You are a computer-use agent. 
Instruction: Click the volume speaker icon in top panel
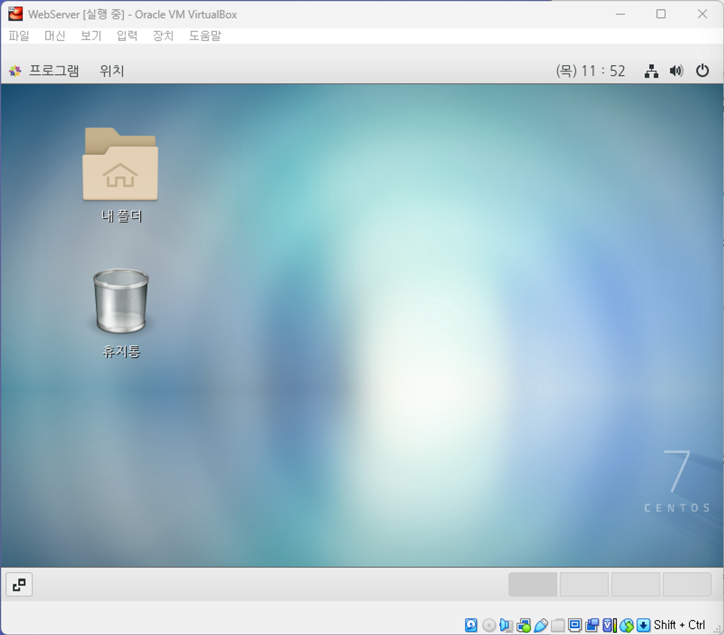click(x=676, y=71)
